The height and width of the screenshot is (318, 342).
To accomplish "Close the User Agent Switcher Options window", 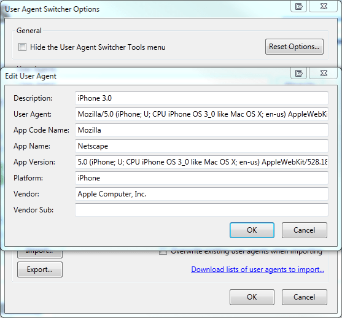I will 324,6.
